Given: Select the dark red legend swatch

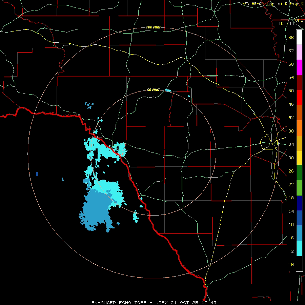Looking at the screenshot, I should click(x=299, y=83).
